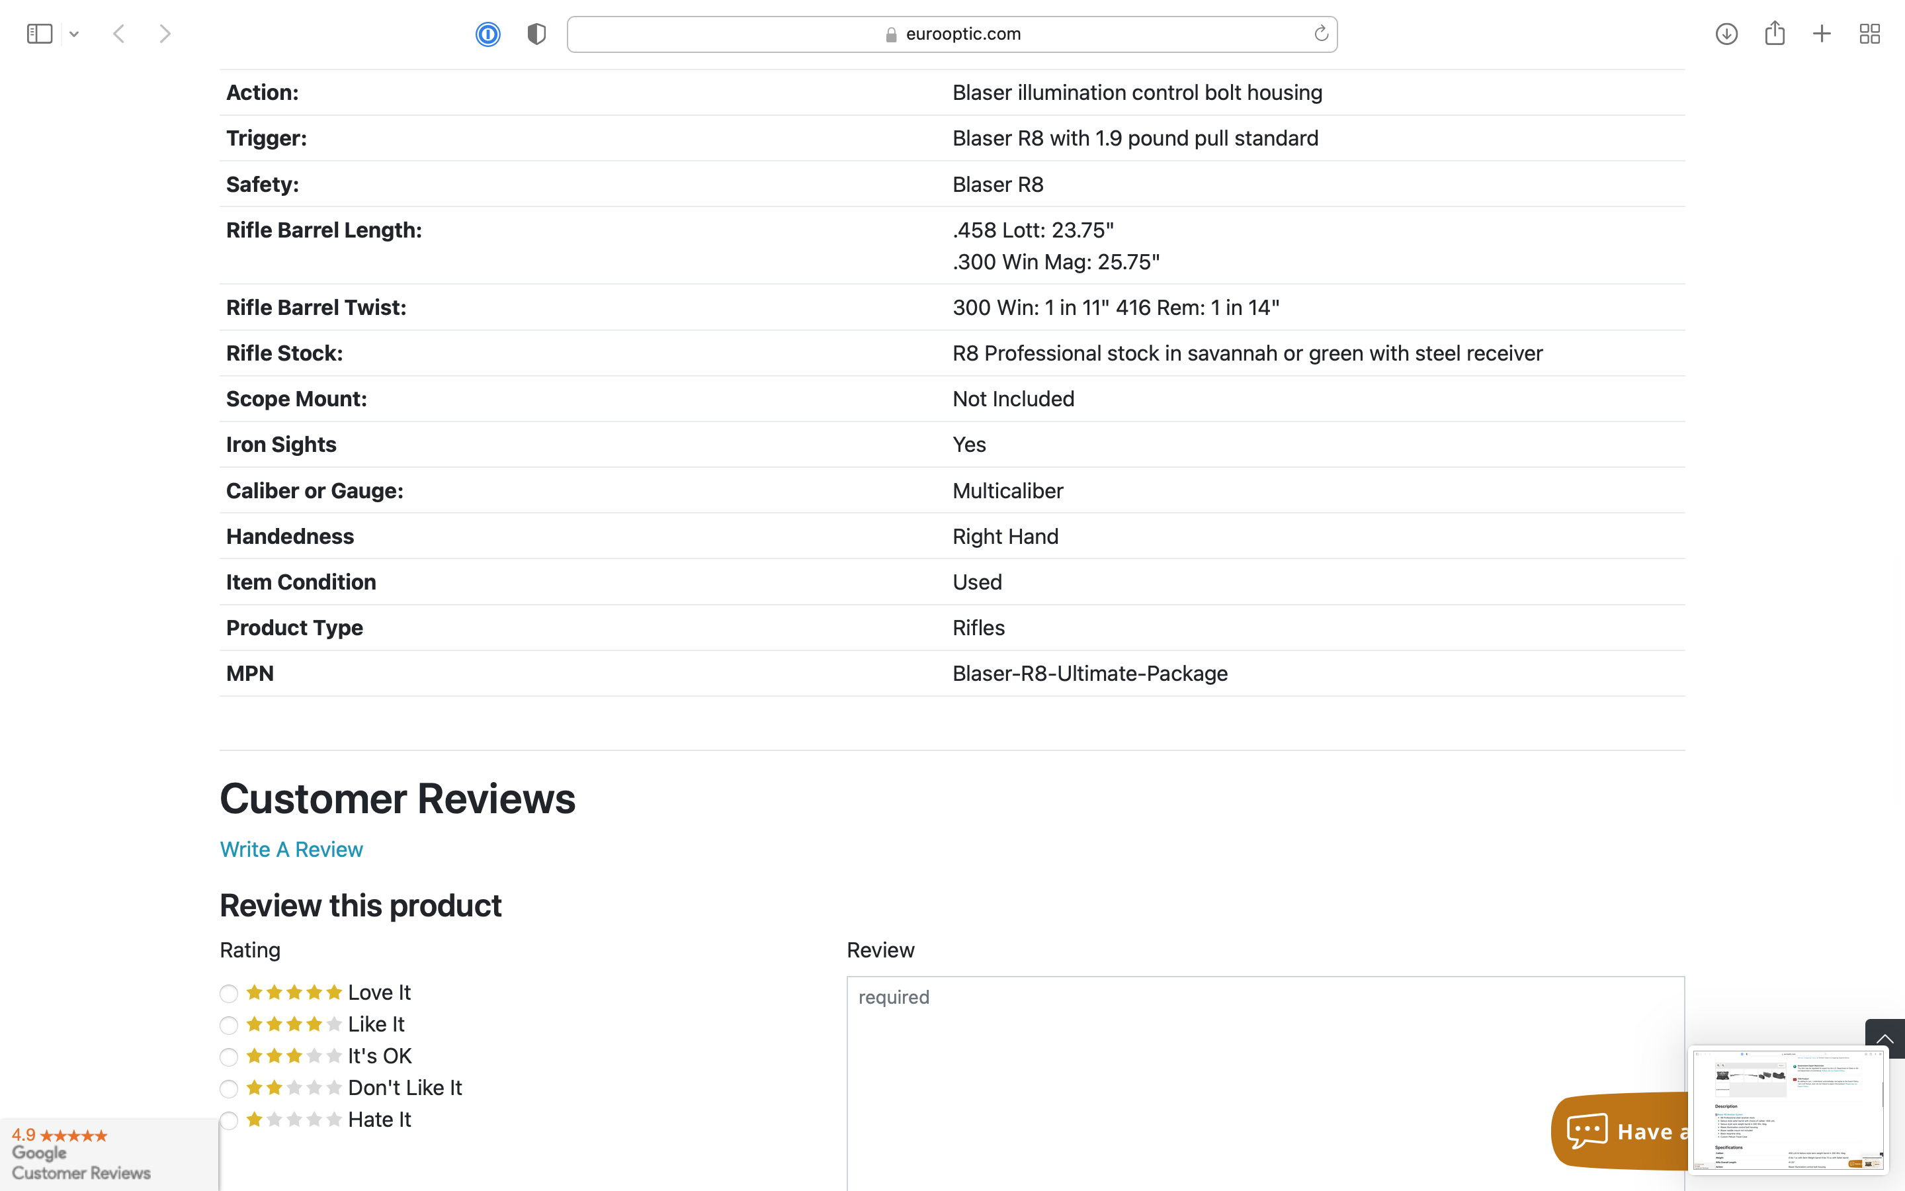Screen dimensions: 1905x1191
Task: Go back to the previous page
Action: tap(119, 34)
